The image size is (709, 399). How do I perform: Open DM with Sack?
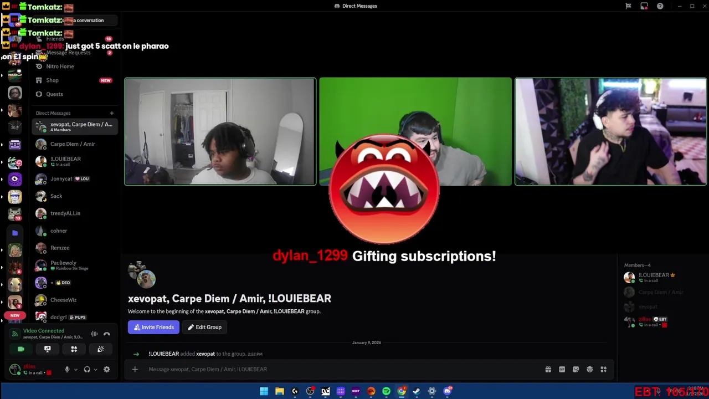coord(74,196)
